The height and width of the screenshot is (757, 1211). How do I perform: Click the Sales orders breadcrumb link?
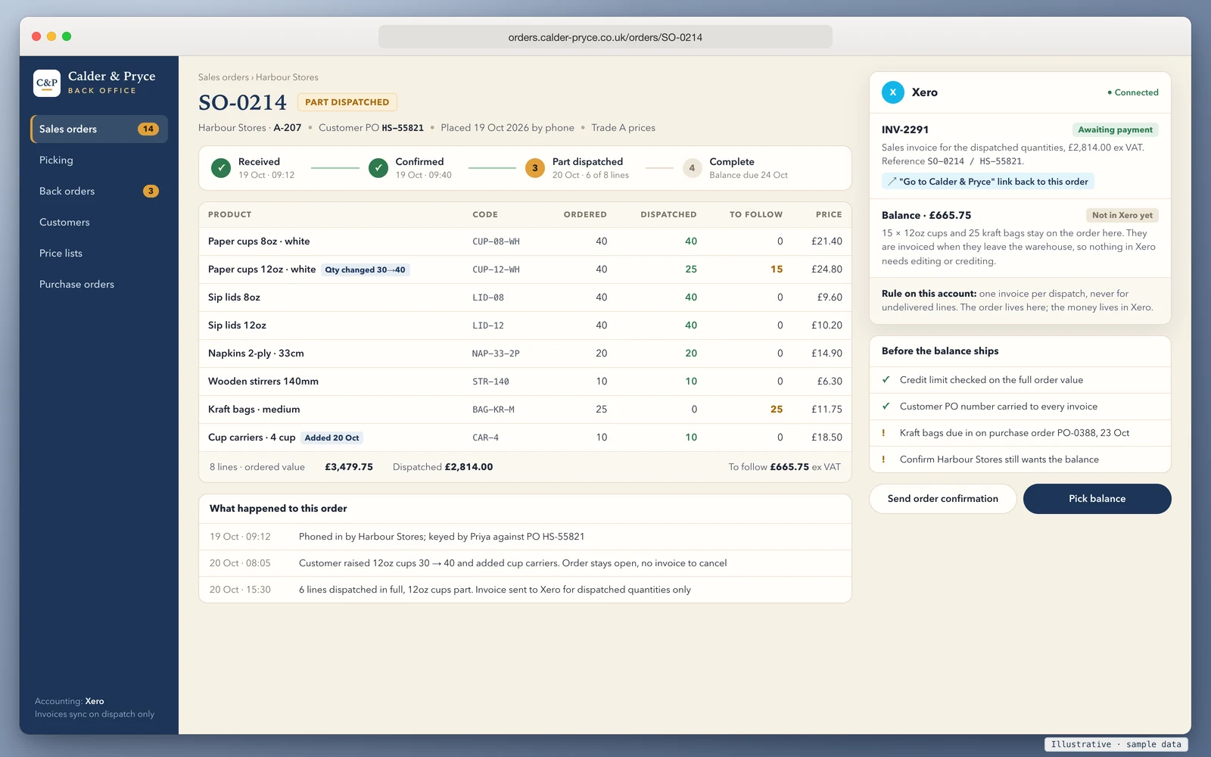point(223,77)
